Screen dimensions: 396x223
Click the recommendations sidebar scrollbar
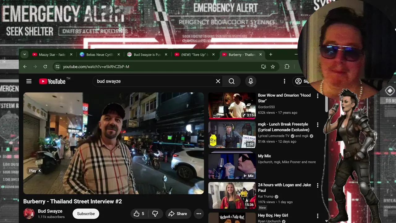coord(326,104)
